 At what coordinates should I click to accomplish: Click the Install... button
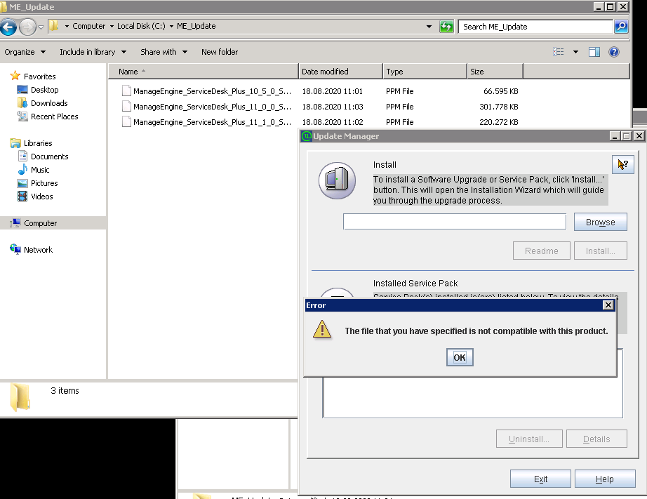point(601,251)
